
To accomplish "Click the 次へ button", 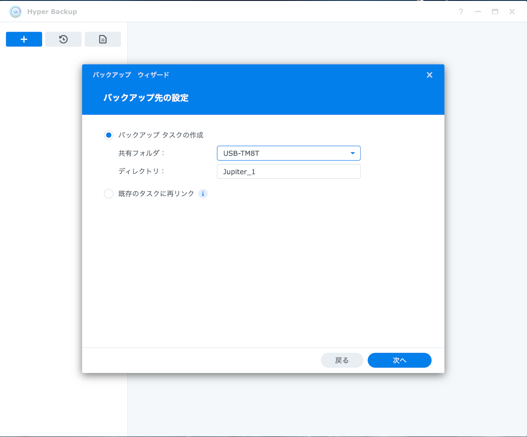I will (x=400, y=360).
